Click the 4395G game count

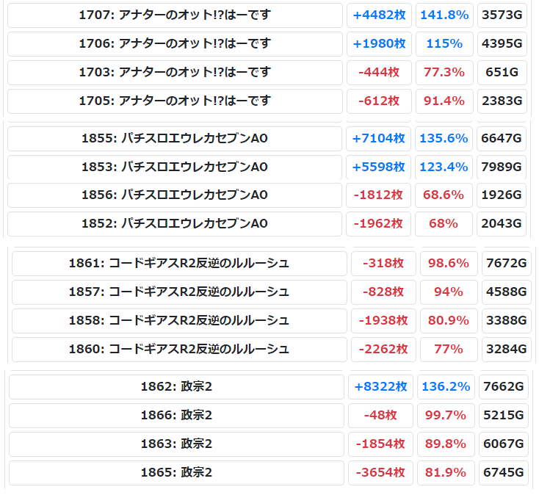[x=502, y=43]
